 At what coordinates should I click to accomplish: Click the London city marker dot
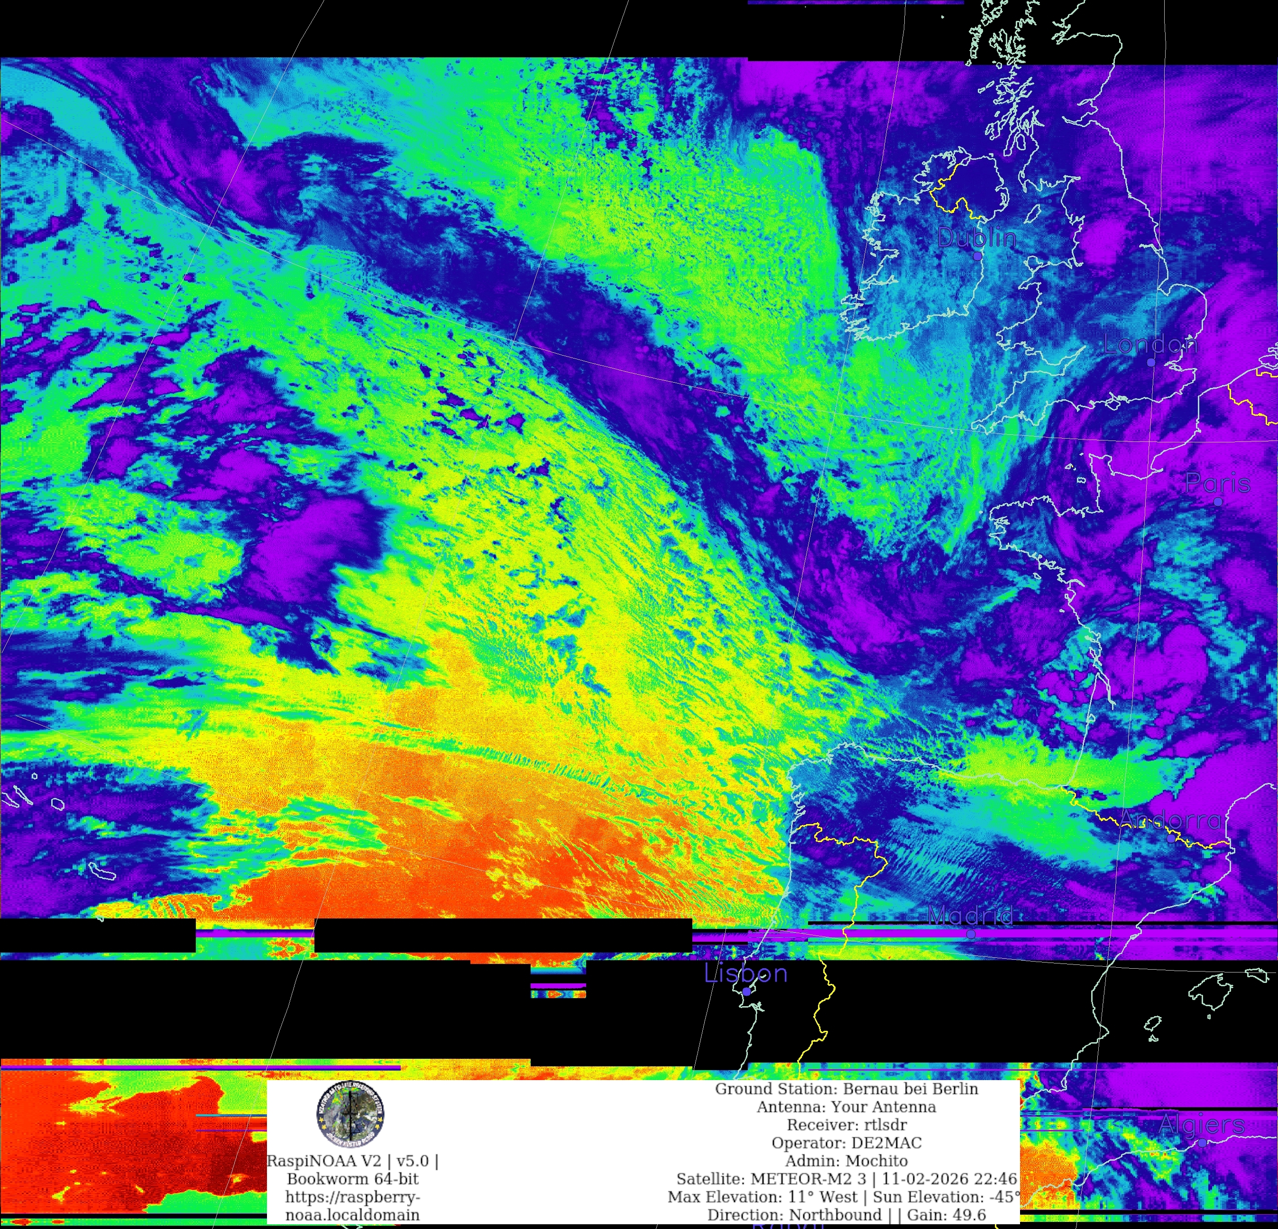pyautogui.click(x=1151, y=362)
